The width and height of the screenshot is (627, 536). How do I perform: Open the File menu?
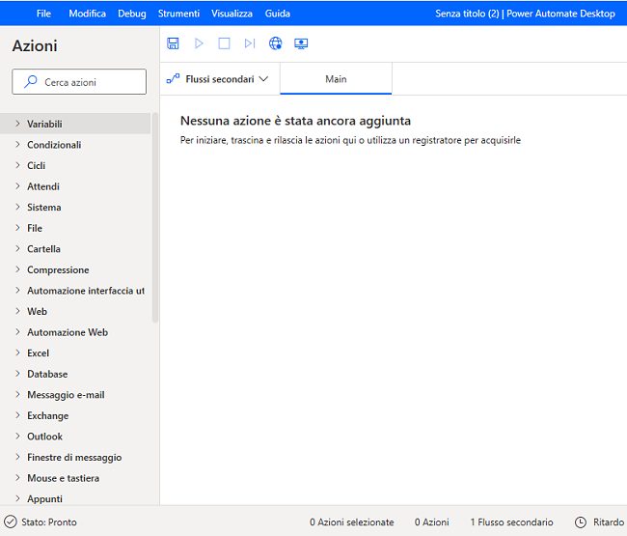[43, 14]
